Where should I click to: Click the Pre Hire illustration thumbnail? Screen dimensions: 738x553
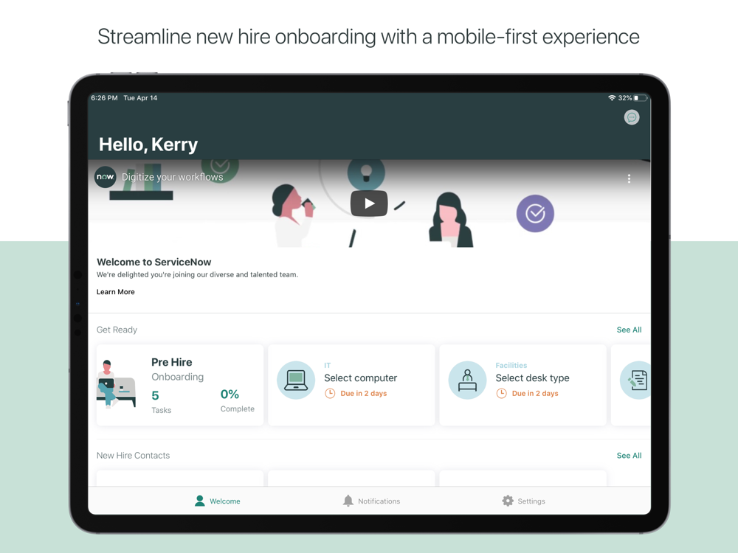[117, 384]
